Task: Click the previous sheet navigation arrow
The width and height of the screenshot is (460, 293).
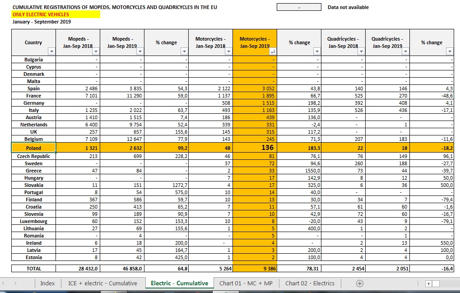Action: pos(3,284)
